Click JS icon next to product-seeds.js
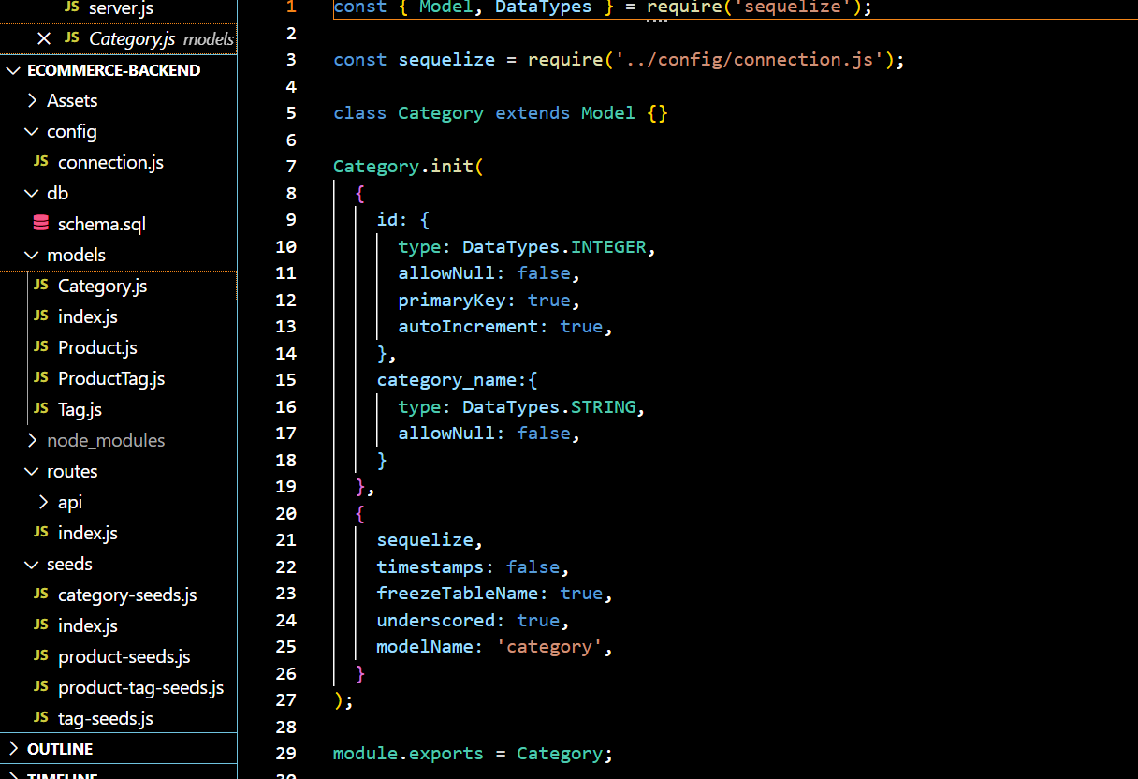The width and height of the screenshot is (1138, 779). (x=40, y=656)
